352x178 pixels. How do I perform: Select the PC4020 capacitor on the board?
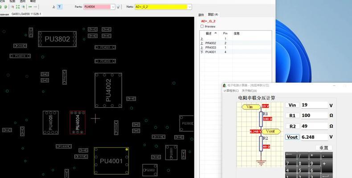coord(105,61)
